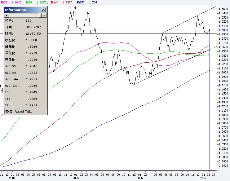Select the T2 value 1.2927
The image size is (230, 181).
[31, 105]
